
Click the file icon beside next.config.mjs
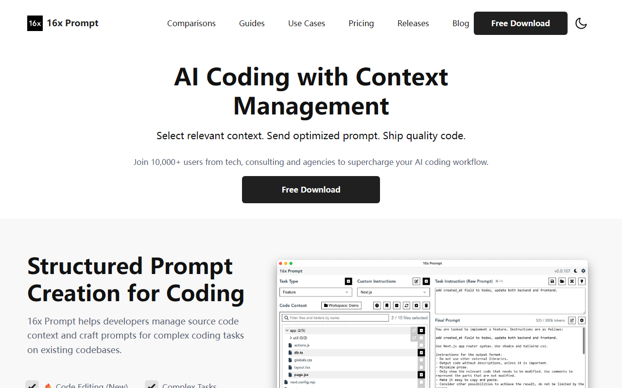tap(286, 382)
